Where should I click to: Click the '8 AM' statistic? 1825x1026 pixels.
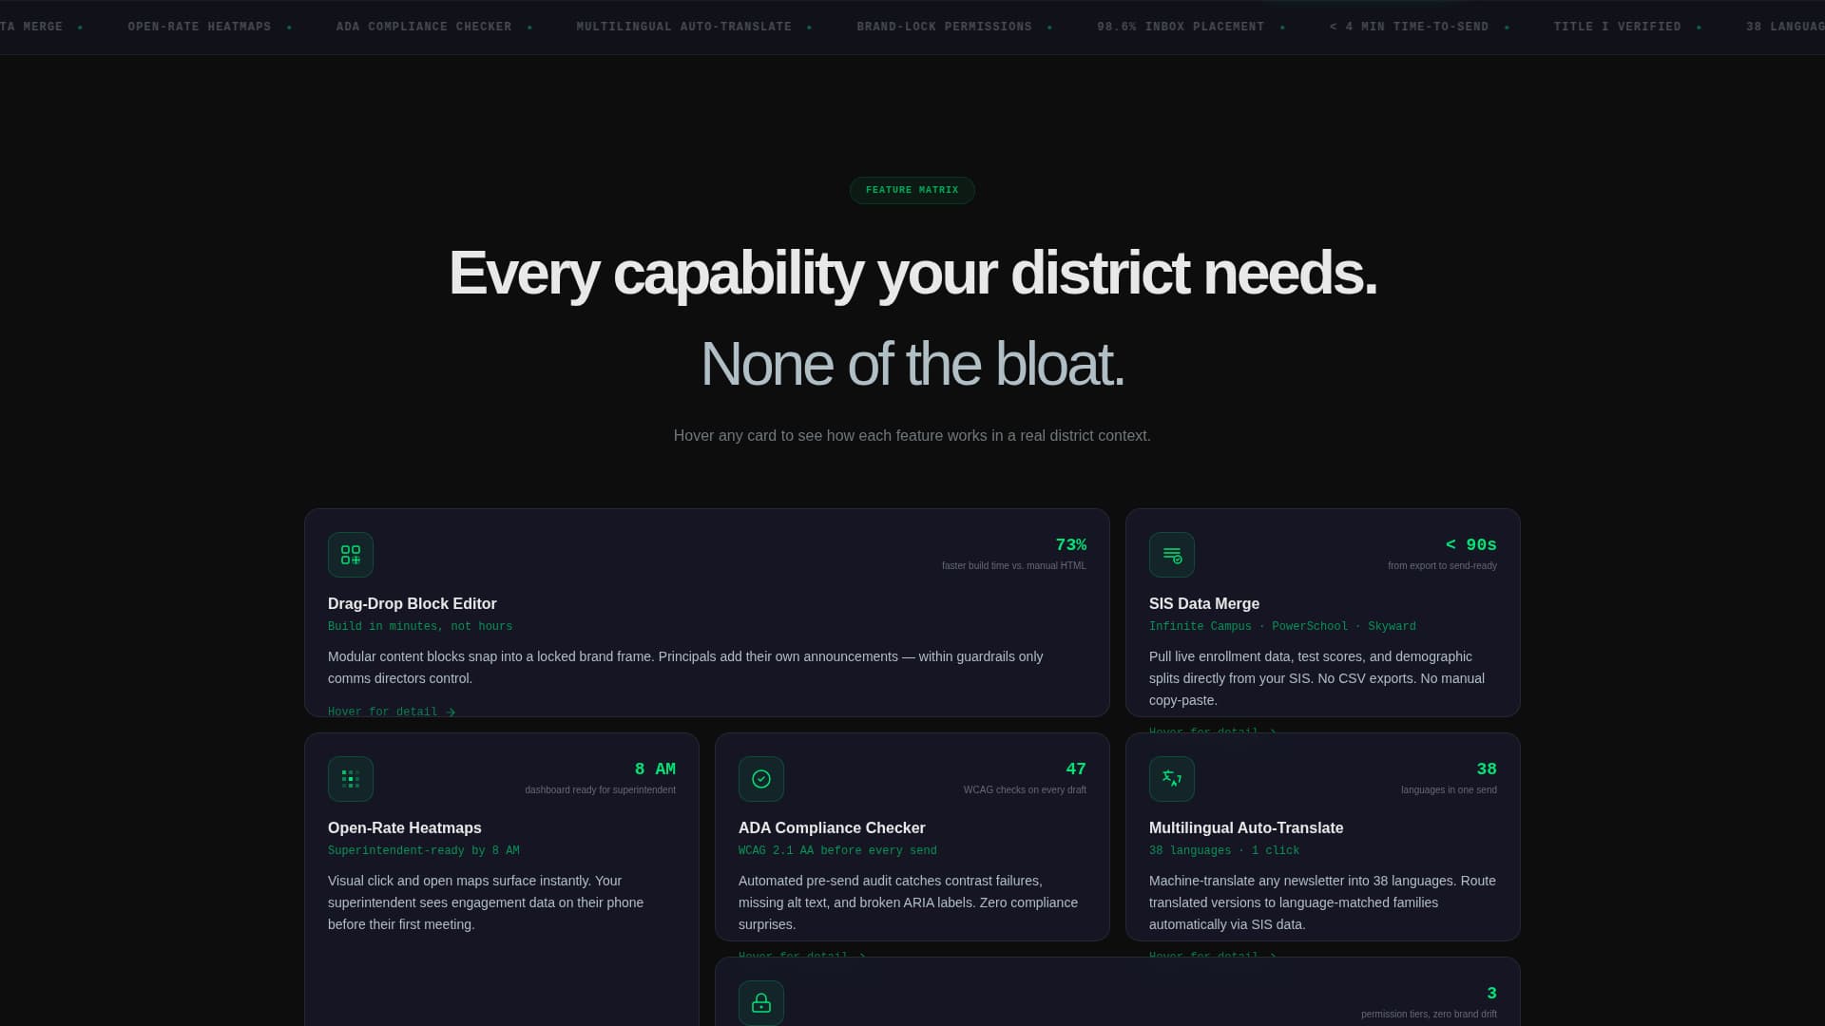click(655, 769)
